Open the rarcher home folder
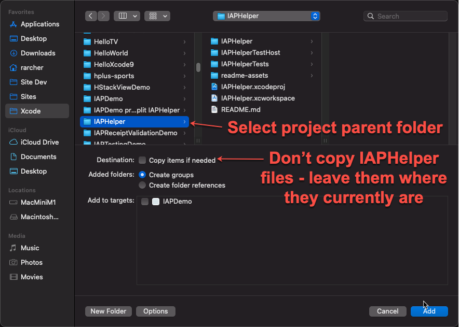 pyautogui.click(x=37, y=67)
